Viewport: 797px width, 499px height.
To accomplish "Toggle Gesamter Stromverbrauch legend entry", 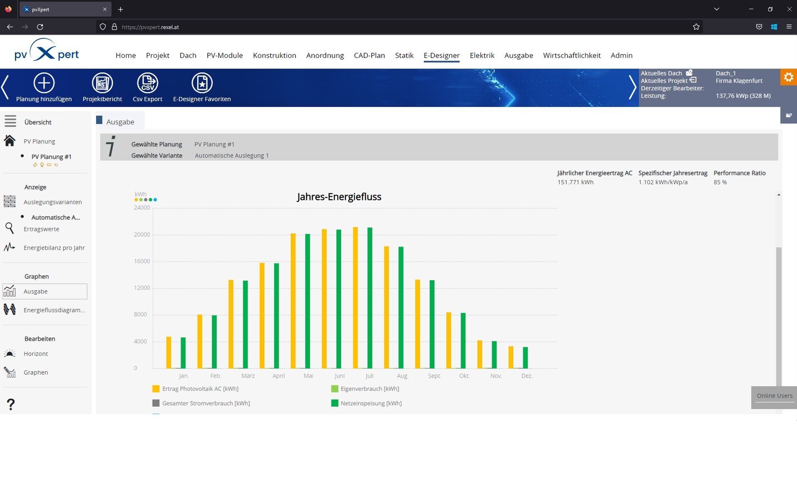I will click(201, 403).
